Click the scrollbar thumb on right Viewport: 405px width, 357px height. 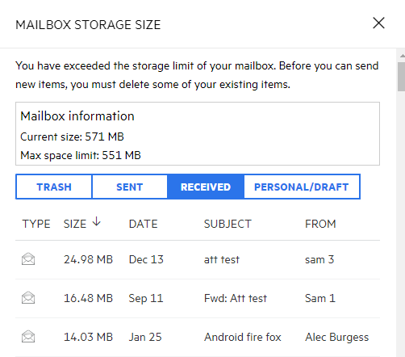[401, 77]
